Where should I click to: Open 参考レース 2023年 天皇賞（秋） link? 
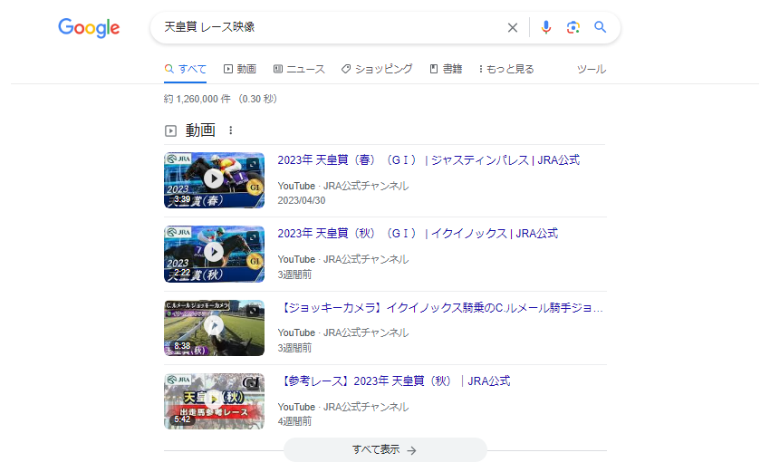pyautogui.click(x=394, y=381)
